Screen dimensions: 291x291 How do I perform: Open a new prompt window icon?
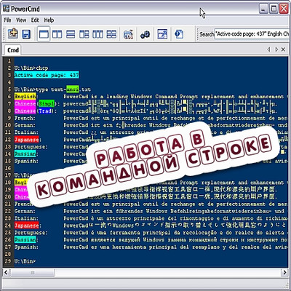(x=12, y=33)
